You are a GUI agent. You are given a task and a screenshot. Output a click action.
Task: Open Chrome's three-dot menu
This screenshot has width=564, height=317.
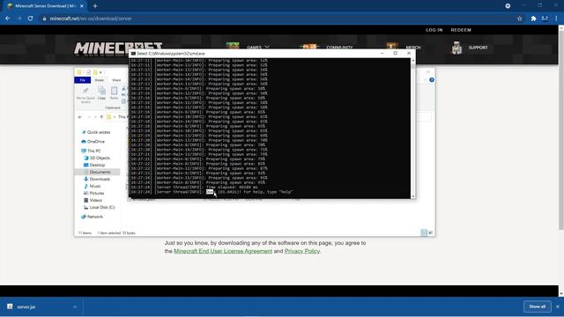pos(556,18)
